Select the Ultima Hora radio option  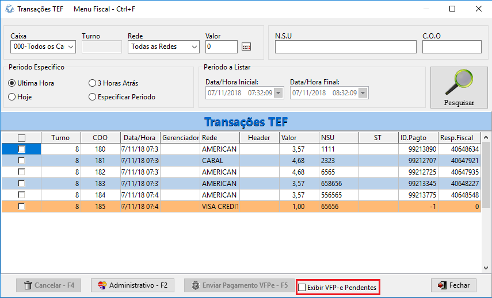point(12,83)
